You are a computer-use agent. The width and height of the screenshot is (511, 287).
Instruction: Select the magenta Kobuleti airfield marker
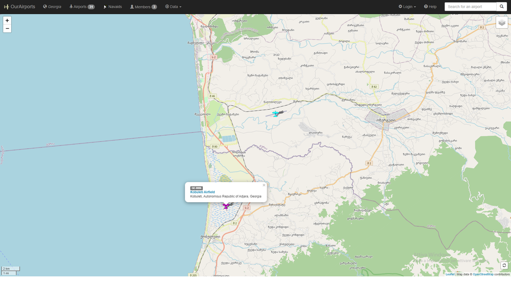tap(226, 206)
